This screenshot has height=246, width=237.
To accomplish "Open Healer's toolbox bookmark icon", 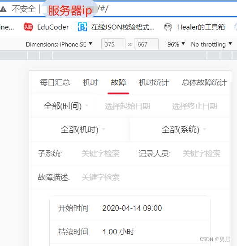I will pos(168,27).
